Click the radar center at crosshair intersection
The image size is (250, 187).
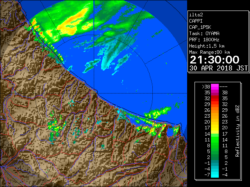pyautogui.click(x=94, y=93)
